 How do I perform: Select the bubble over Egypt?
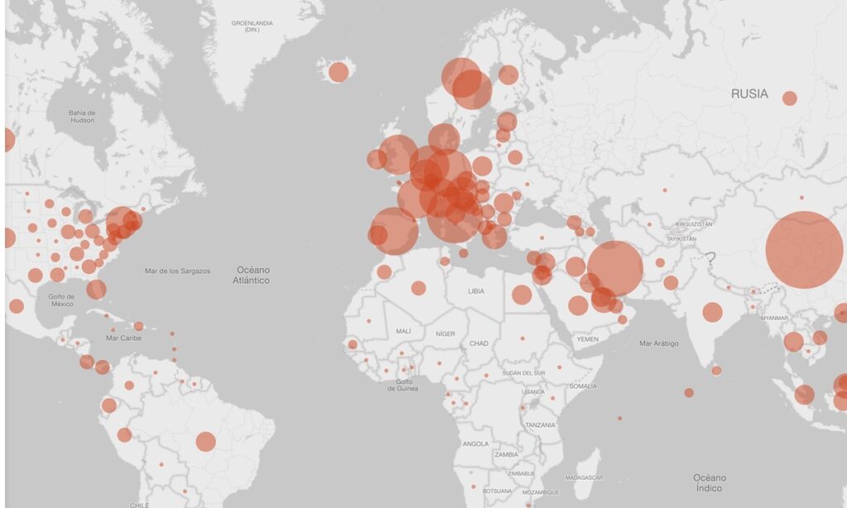click(521, 295)
